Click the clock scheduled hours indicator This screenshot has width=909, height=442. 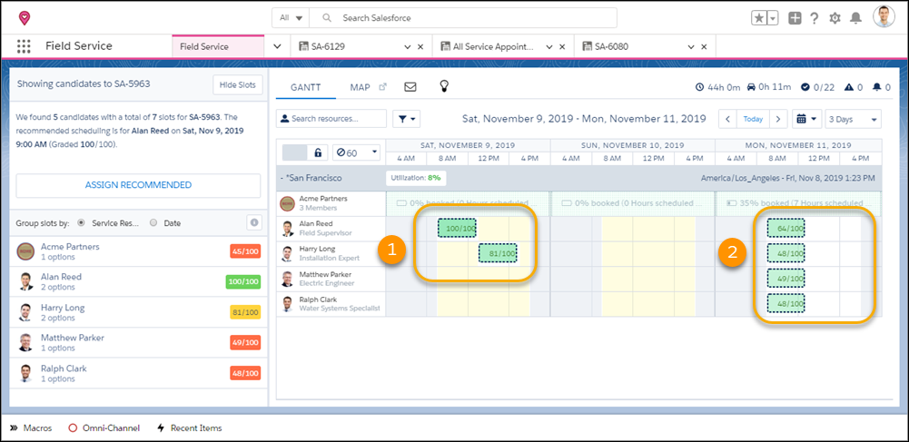pyautogui.click(x=717, y=87)
